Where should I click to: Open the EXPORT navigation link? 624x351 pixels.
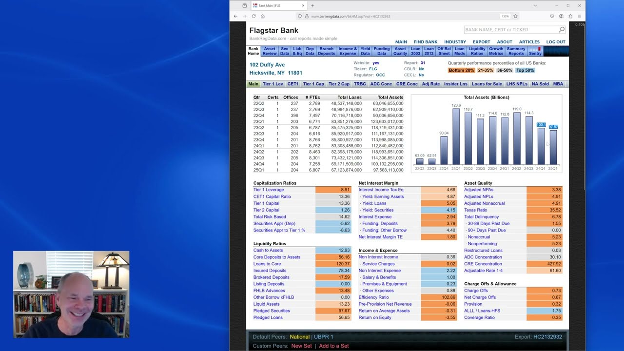tap(481, 42)
